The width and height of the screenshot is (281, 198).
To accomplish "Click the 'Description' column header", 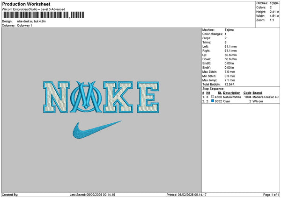I will point(232,93).
